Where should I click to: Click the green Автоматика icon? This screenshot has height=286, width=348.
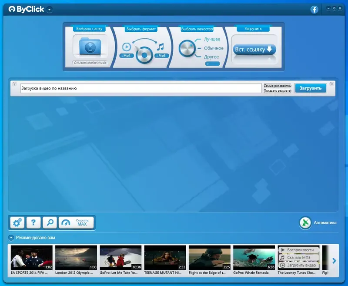pyautogui.click(x=305, y=222)
